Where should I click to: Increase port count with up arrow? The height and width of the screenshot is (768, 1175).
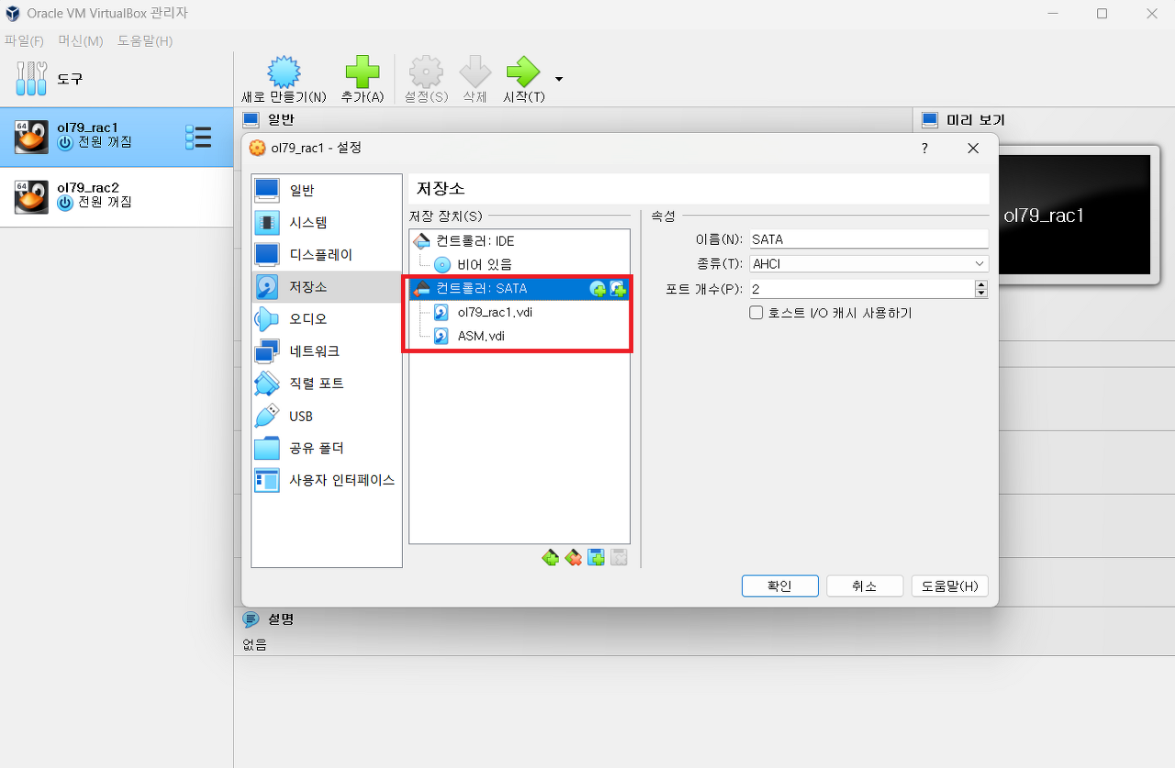(981, 284)
